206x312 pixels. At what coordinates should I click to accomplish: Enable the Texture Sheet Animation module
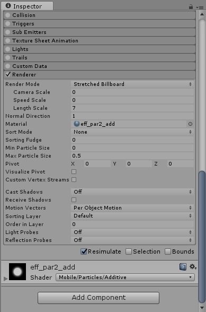pos(8,40)
